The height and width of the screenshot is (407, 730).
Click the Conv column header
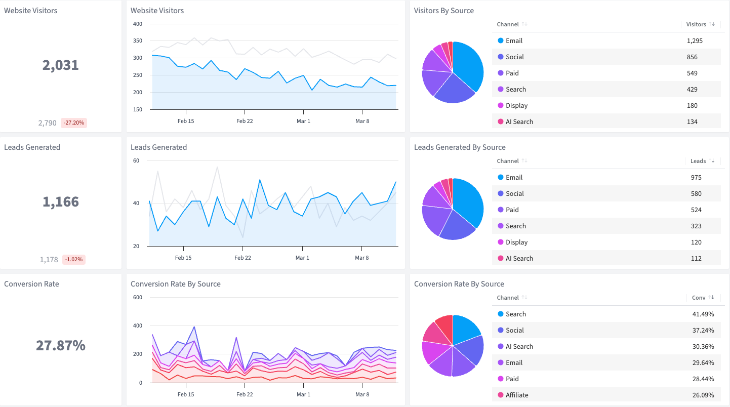699,298
